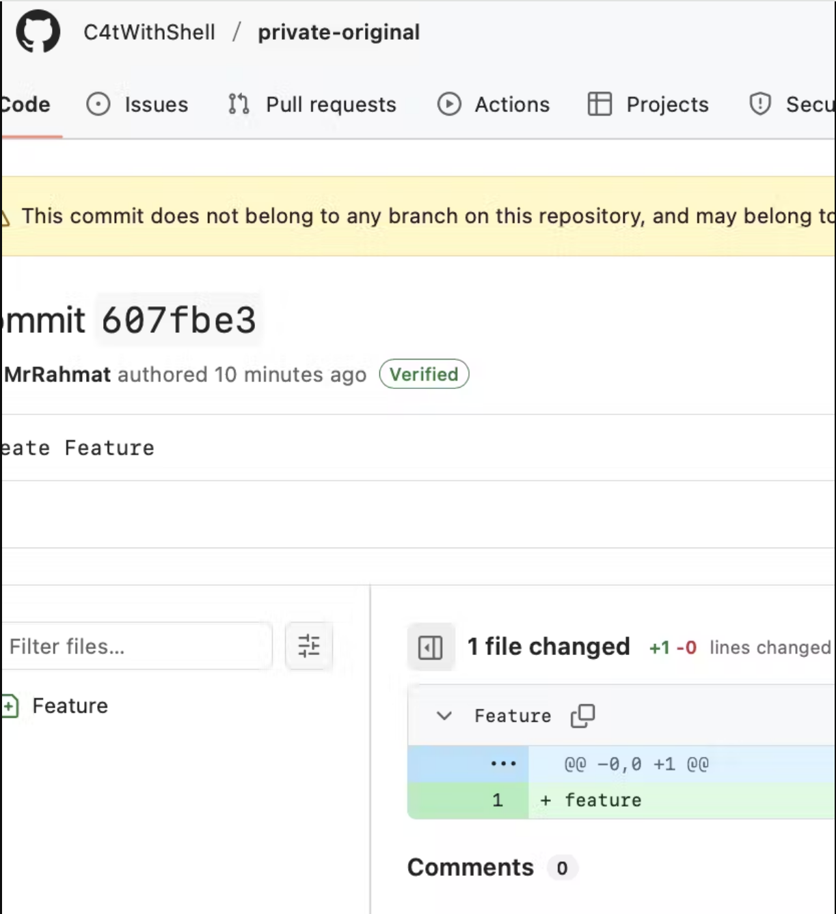836x914 pixels.
Task: Open the Pull requests tab
Action: tap(330, 105)
